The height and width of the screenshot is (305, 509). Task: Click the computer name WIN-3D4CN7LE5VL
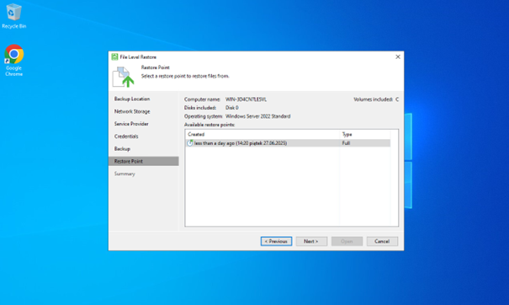(x=246, y=99)
